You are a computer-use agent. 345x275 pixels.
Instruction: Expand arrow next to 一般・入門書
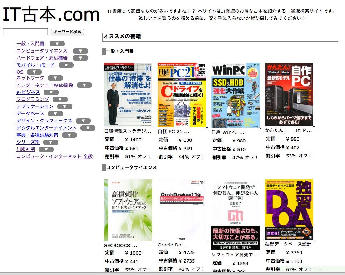pos(57,44)
